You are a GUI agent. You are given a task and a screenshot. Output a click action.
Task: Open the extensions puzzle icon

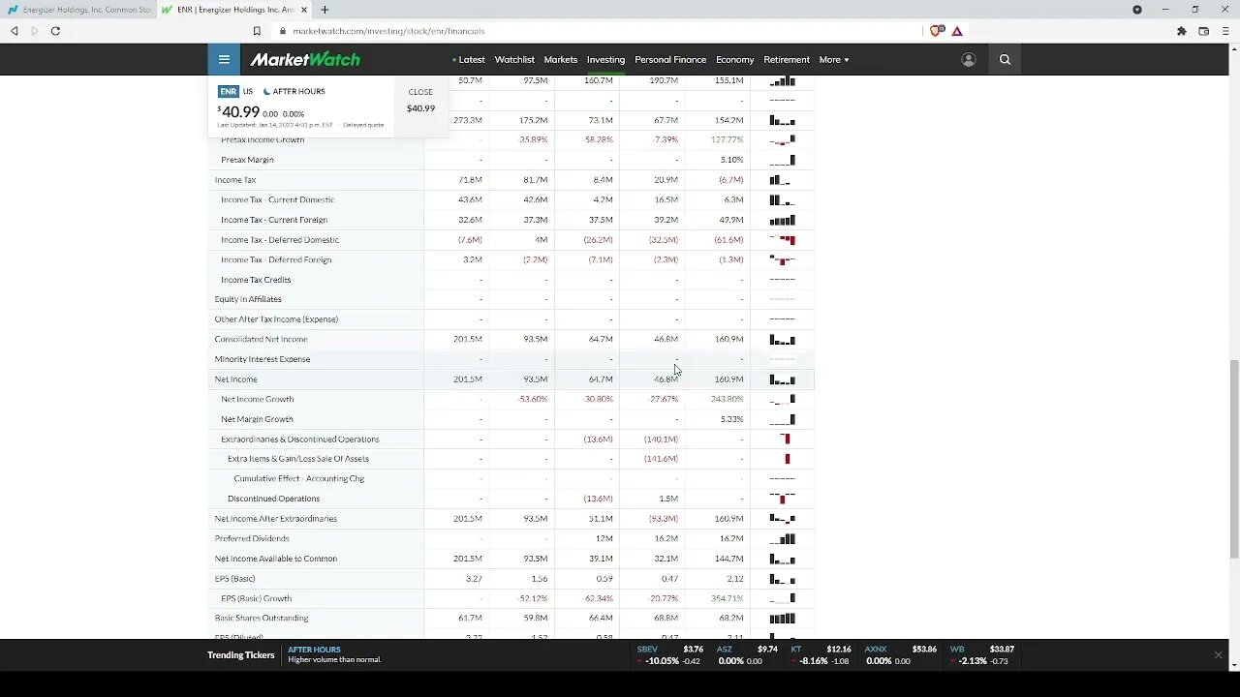(x=1182, y=31)
